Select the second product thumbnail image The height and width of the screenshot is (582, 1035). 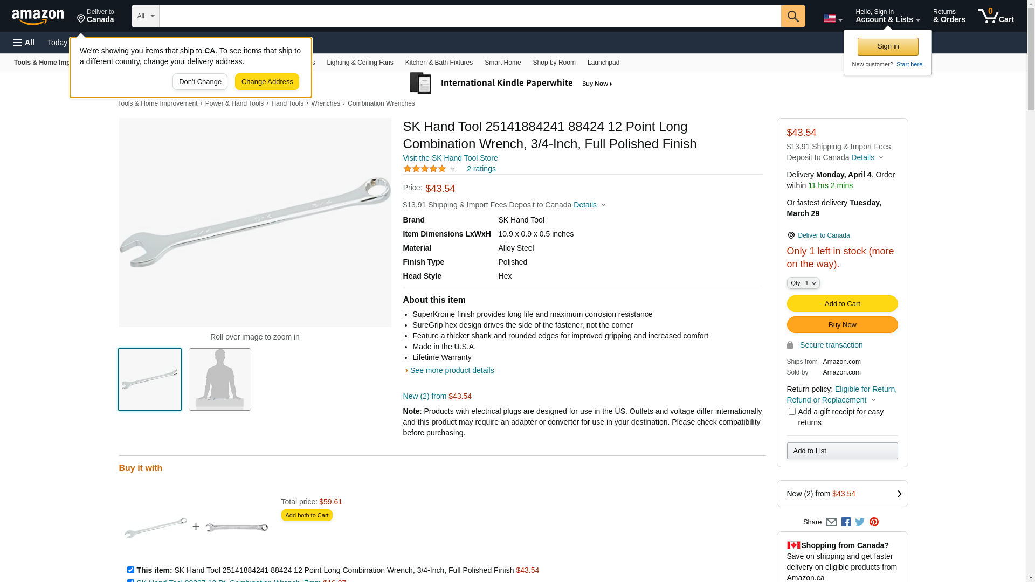point(220,379)
